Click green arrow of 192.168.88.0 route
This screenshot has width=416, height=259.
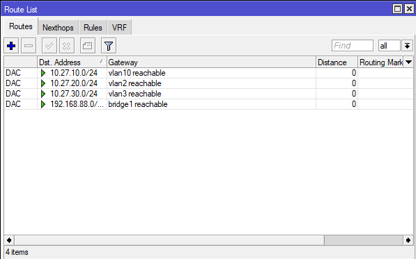(43, 104)
